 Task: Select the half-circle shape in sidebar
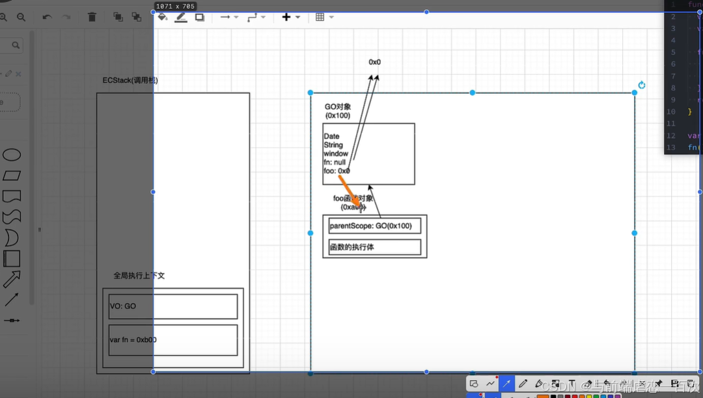(12, 238)
